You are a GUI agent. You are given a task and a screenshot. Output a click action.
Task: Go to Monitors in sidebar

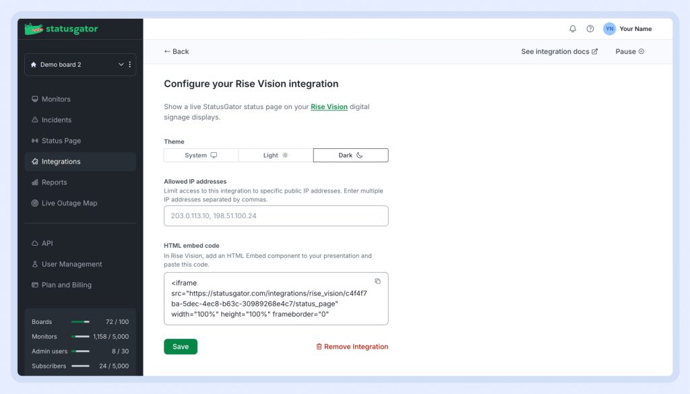[x=80, y=99]
